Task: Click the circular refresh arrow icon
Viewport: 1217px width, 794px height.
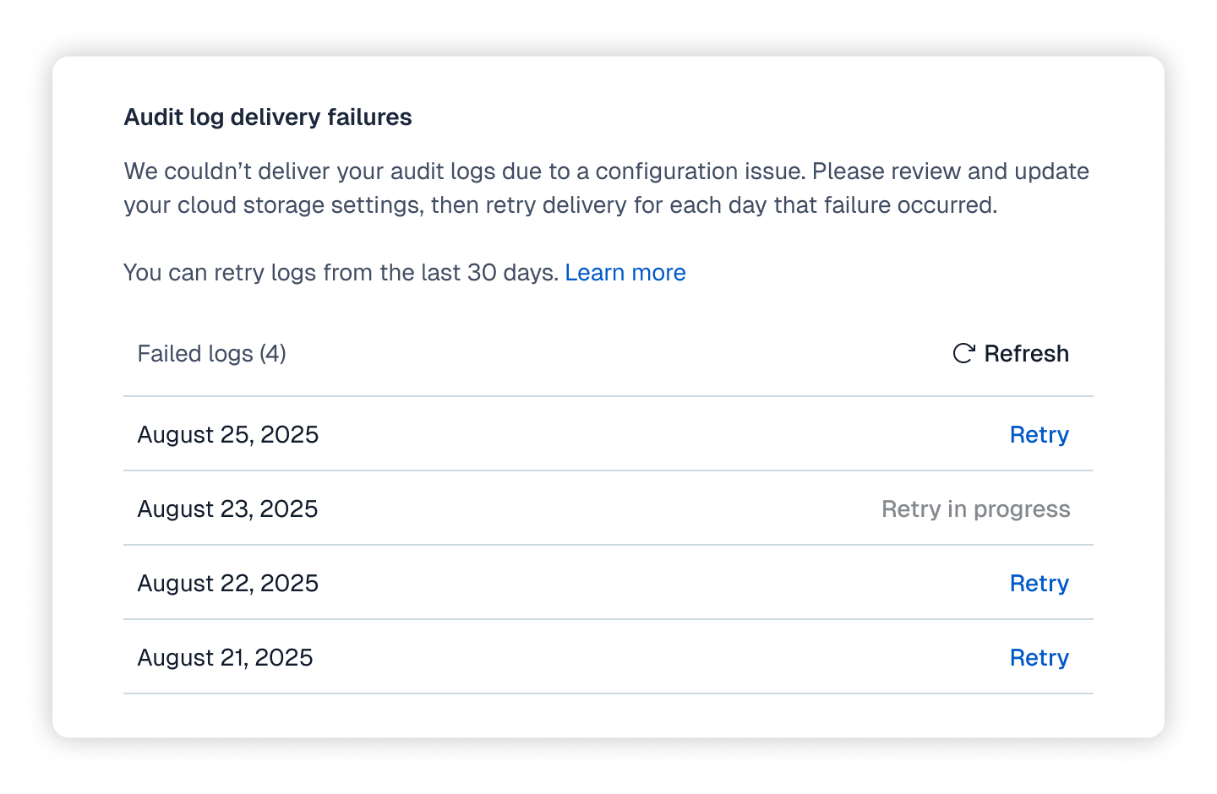Action: click(x=963, y=354)
